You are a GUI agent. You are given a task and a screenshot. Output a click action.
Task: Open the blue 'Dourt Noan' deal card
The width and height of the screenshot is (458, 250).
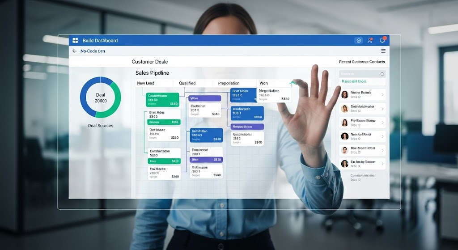point(243,95)
